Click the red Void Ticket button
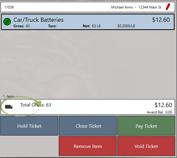 146,146
